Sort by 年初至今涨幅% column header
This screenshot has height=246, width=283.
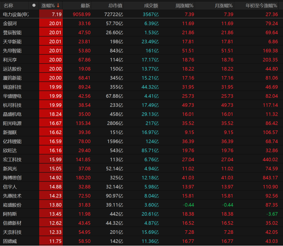[x=262, y=5]
